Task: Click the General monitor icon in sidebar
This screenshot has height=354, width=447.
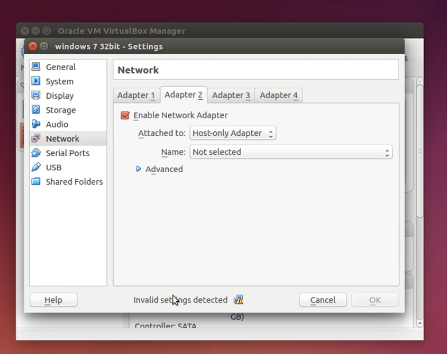Action: (x=36, y=67)
